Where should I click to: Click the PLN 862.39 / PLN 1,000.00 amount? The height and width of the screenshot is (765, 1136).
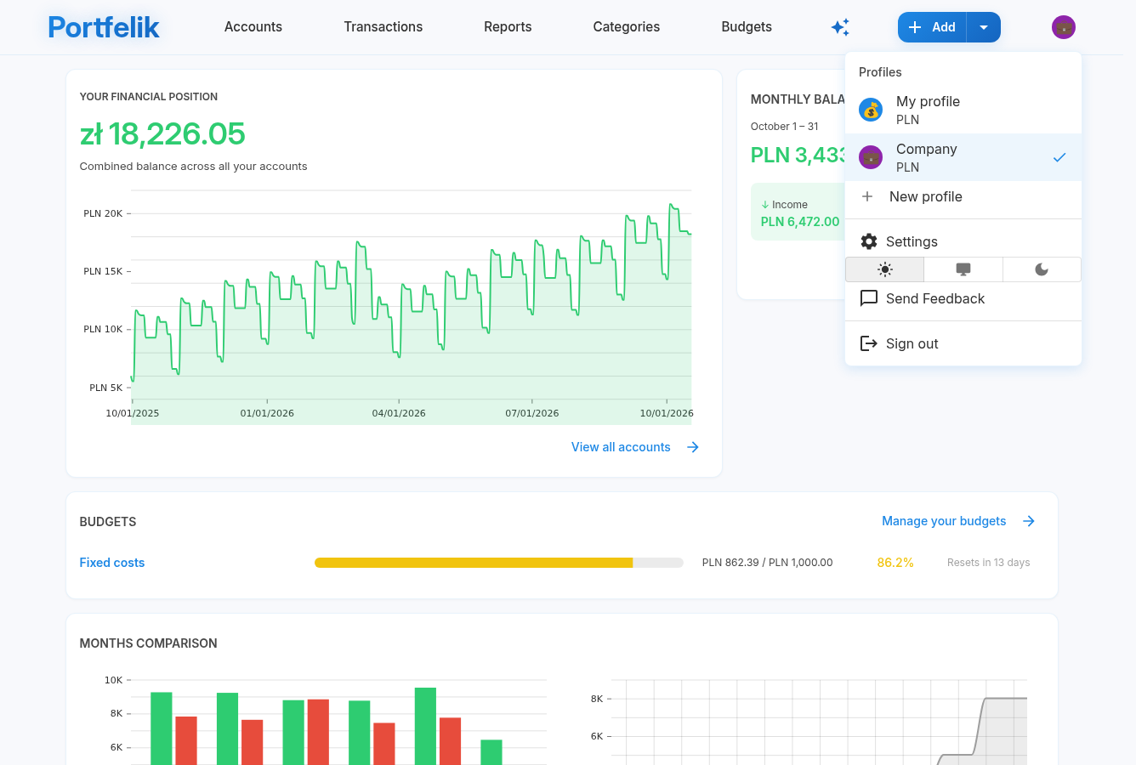pyautogui.click(x=768, y=563)
